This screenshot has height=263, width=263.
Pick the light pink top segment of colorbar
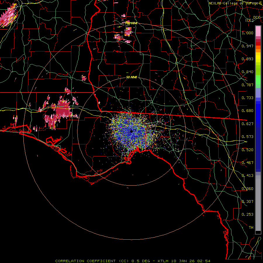point(258,31)
